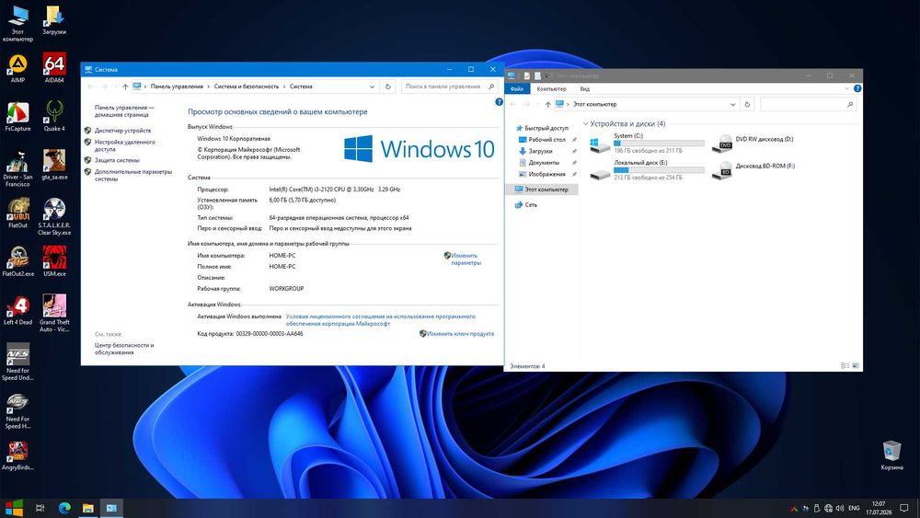Screen dimensions: 920x518
Task: Select the FlatOut2.exe desktop icon
Action: 17,261
